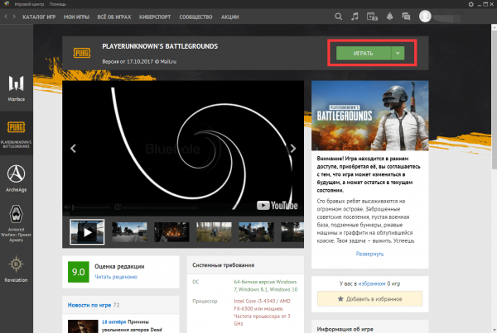Viewport: 497px width, 333px height.
Task: Open the Читать рецензию link
Action: pyautogui.click(x=116, y=277)
